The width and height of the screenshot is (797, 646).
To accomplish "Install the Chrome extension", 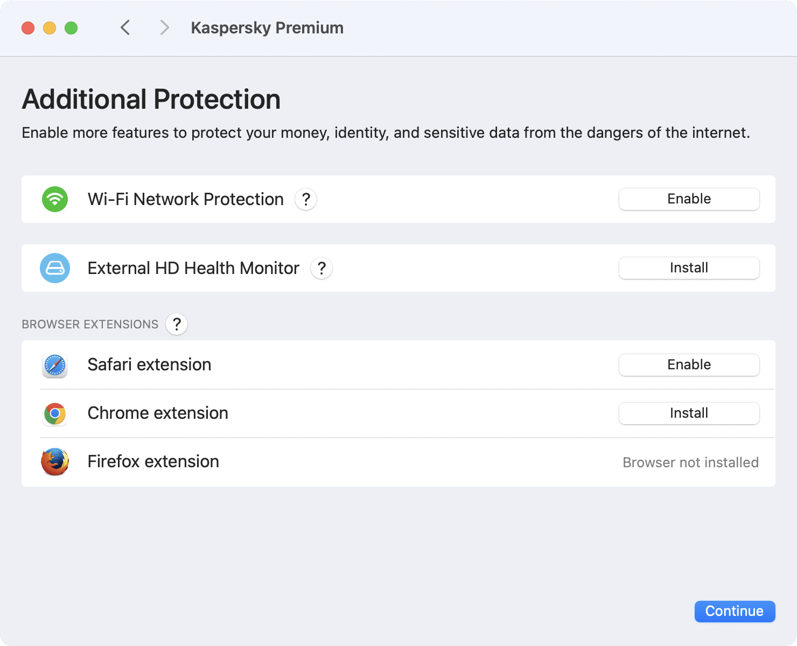I will click(x=689, y=413).
